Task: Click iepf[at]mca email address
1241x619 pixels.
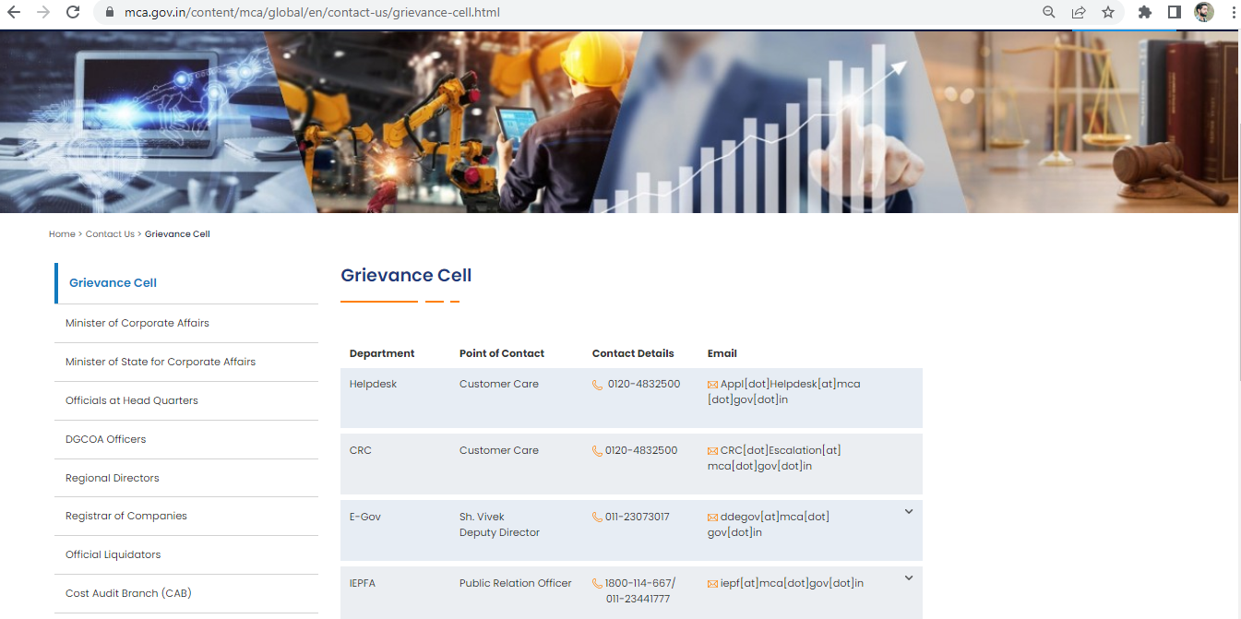Action: coord(793,583)
